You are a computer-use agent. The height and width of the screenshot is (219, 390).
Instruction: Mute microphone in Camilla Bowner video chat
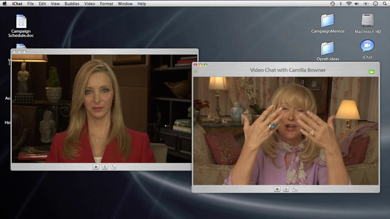click(286, 189)
